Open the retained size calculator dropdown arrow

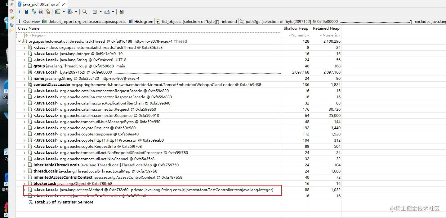pos(100,12)
